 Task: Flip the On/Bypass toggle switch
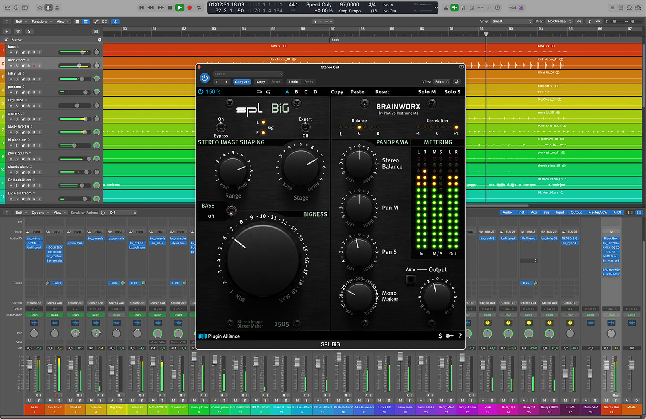point(221,127)
